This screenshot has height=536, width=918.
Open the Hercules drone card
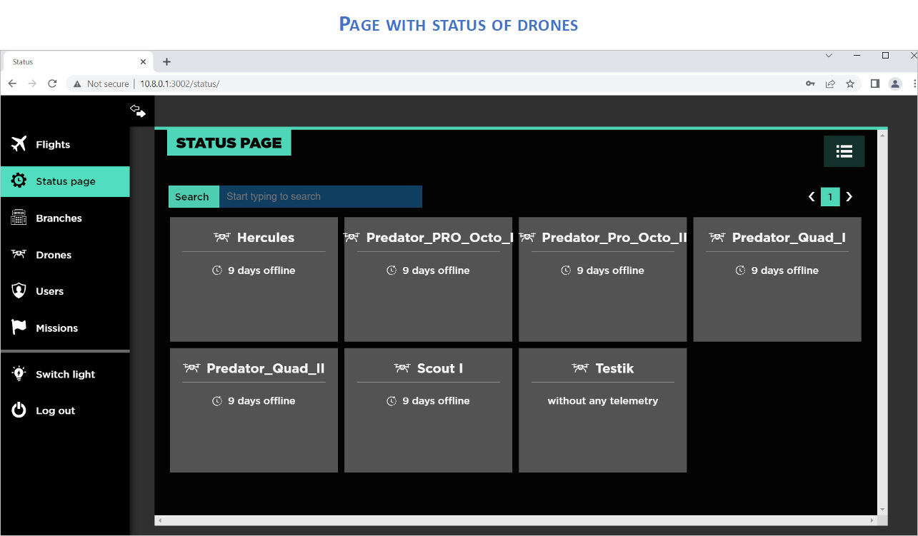point(254,279)
